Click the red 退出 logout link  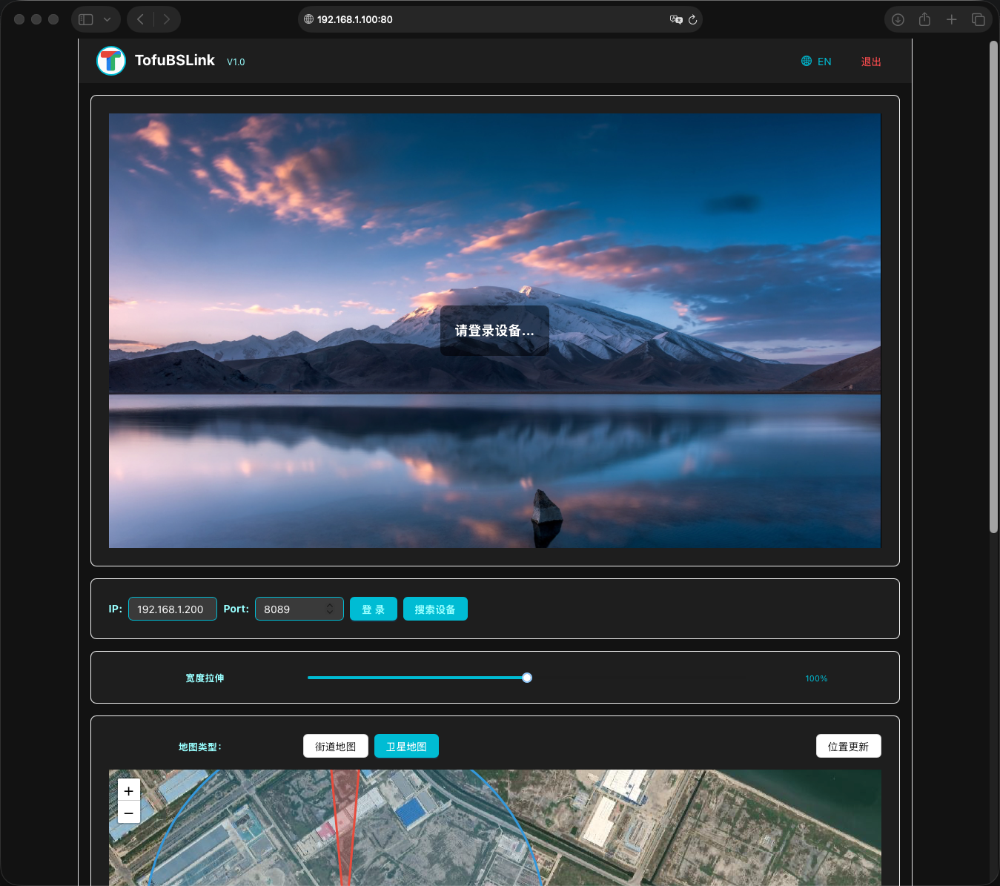coord(871,62)
